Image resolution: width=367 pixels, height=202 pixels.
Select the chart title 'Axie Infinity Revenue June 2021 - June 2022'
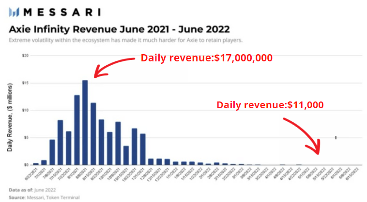120,29
